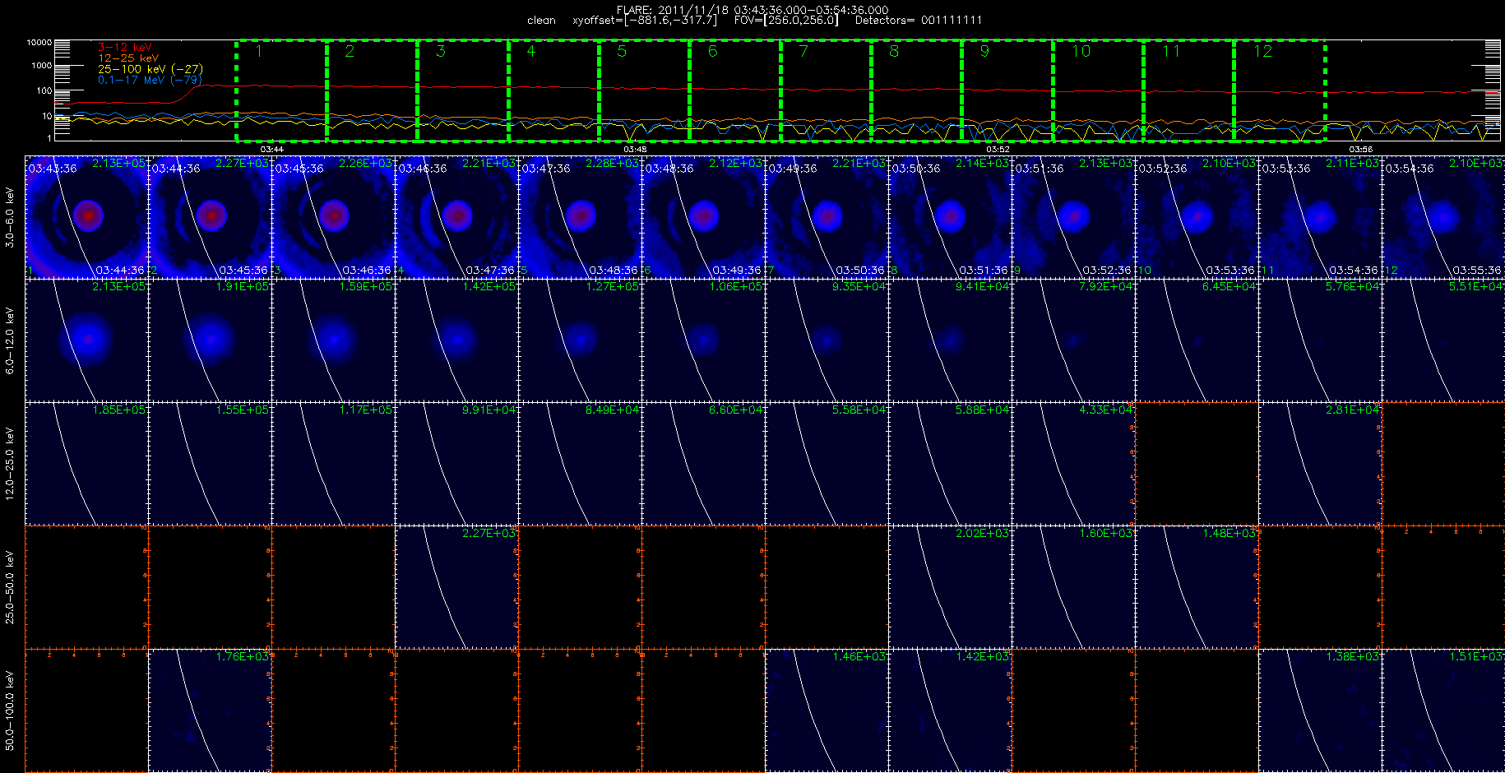Click the FLARE 2011/11/18 title text

coord(752,10)
